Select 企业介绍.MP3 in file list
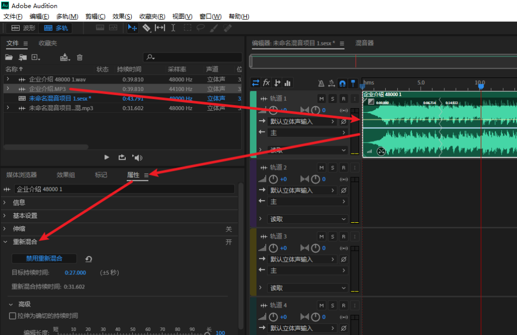The height and width of the screenshot is (335, 517). 47,89
